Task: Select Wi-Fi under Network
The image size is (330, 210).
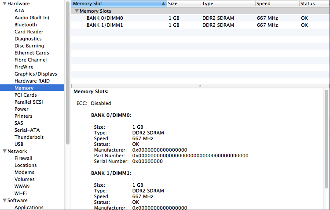Action: coord(21,193)
